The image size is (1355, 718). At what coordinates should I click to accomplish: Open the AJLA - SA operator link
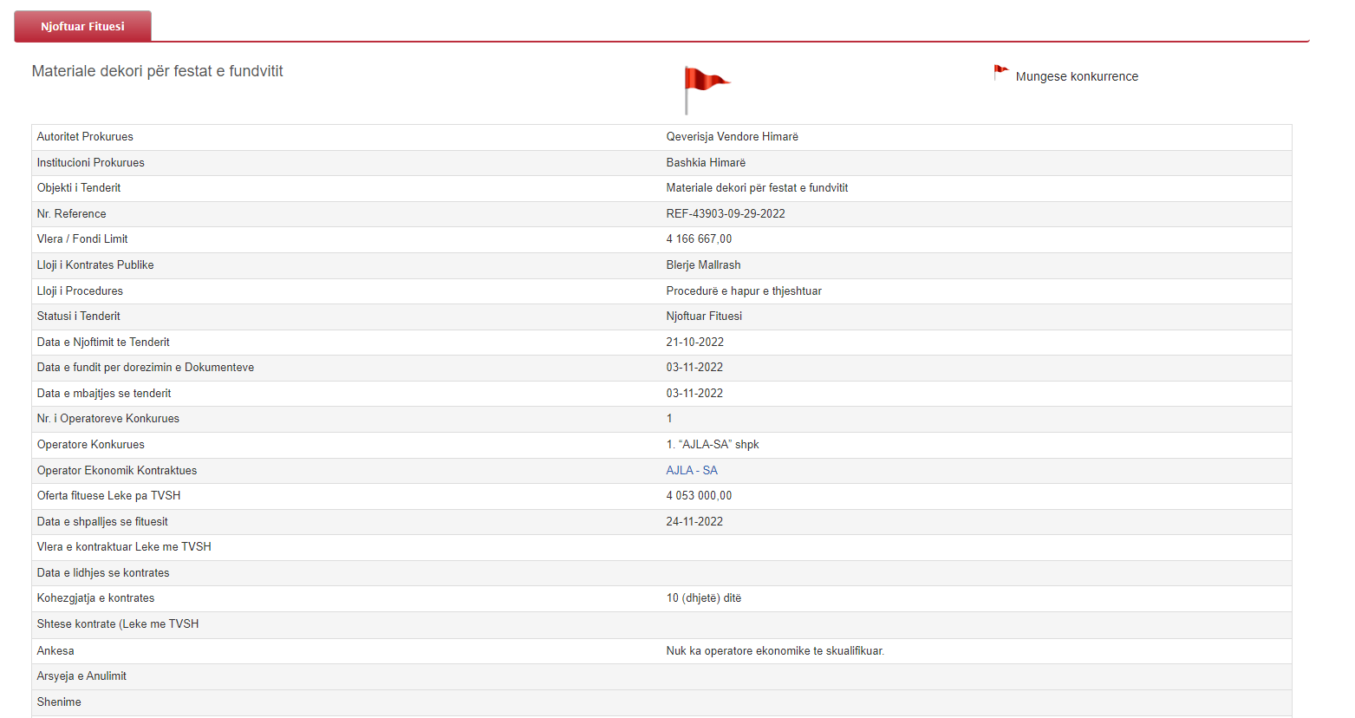[691, 470]
